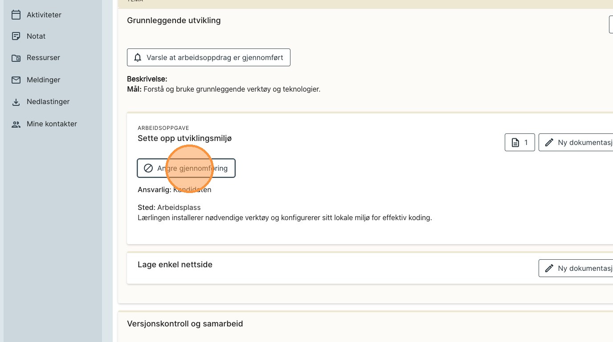Go to Aktiviteter in the sidebar menu
This screenshot has height=342, width=613.
point(44,15)
